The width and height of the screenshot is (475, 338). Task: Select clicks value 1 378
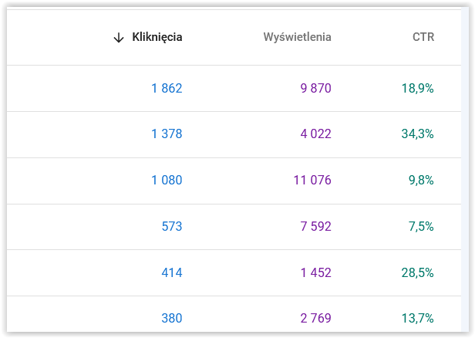click(x=167, y=134)
